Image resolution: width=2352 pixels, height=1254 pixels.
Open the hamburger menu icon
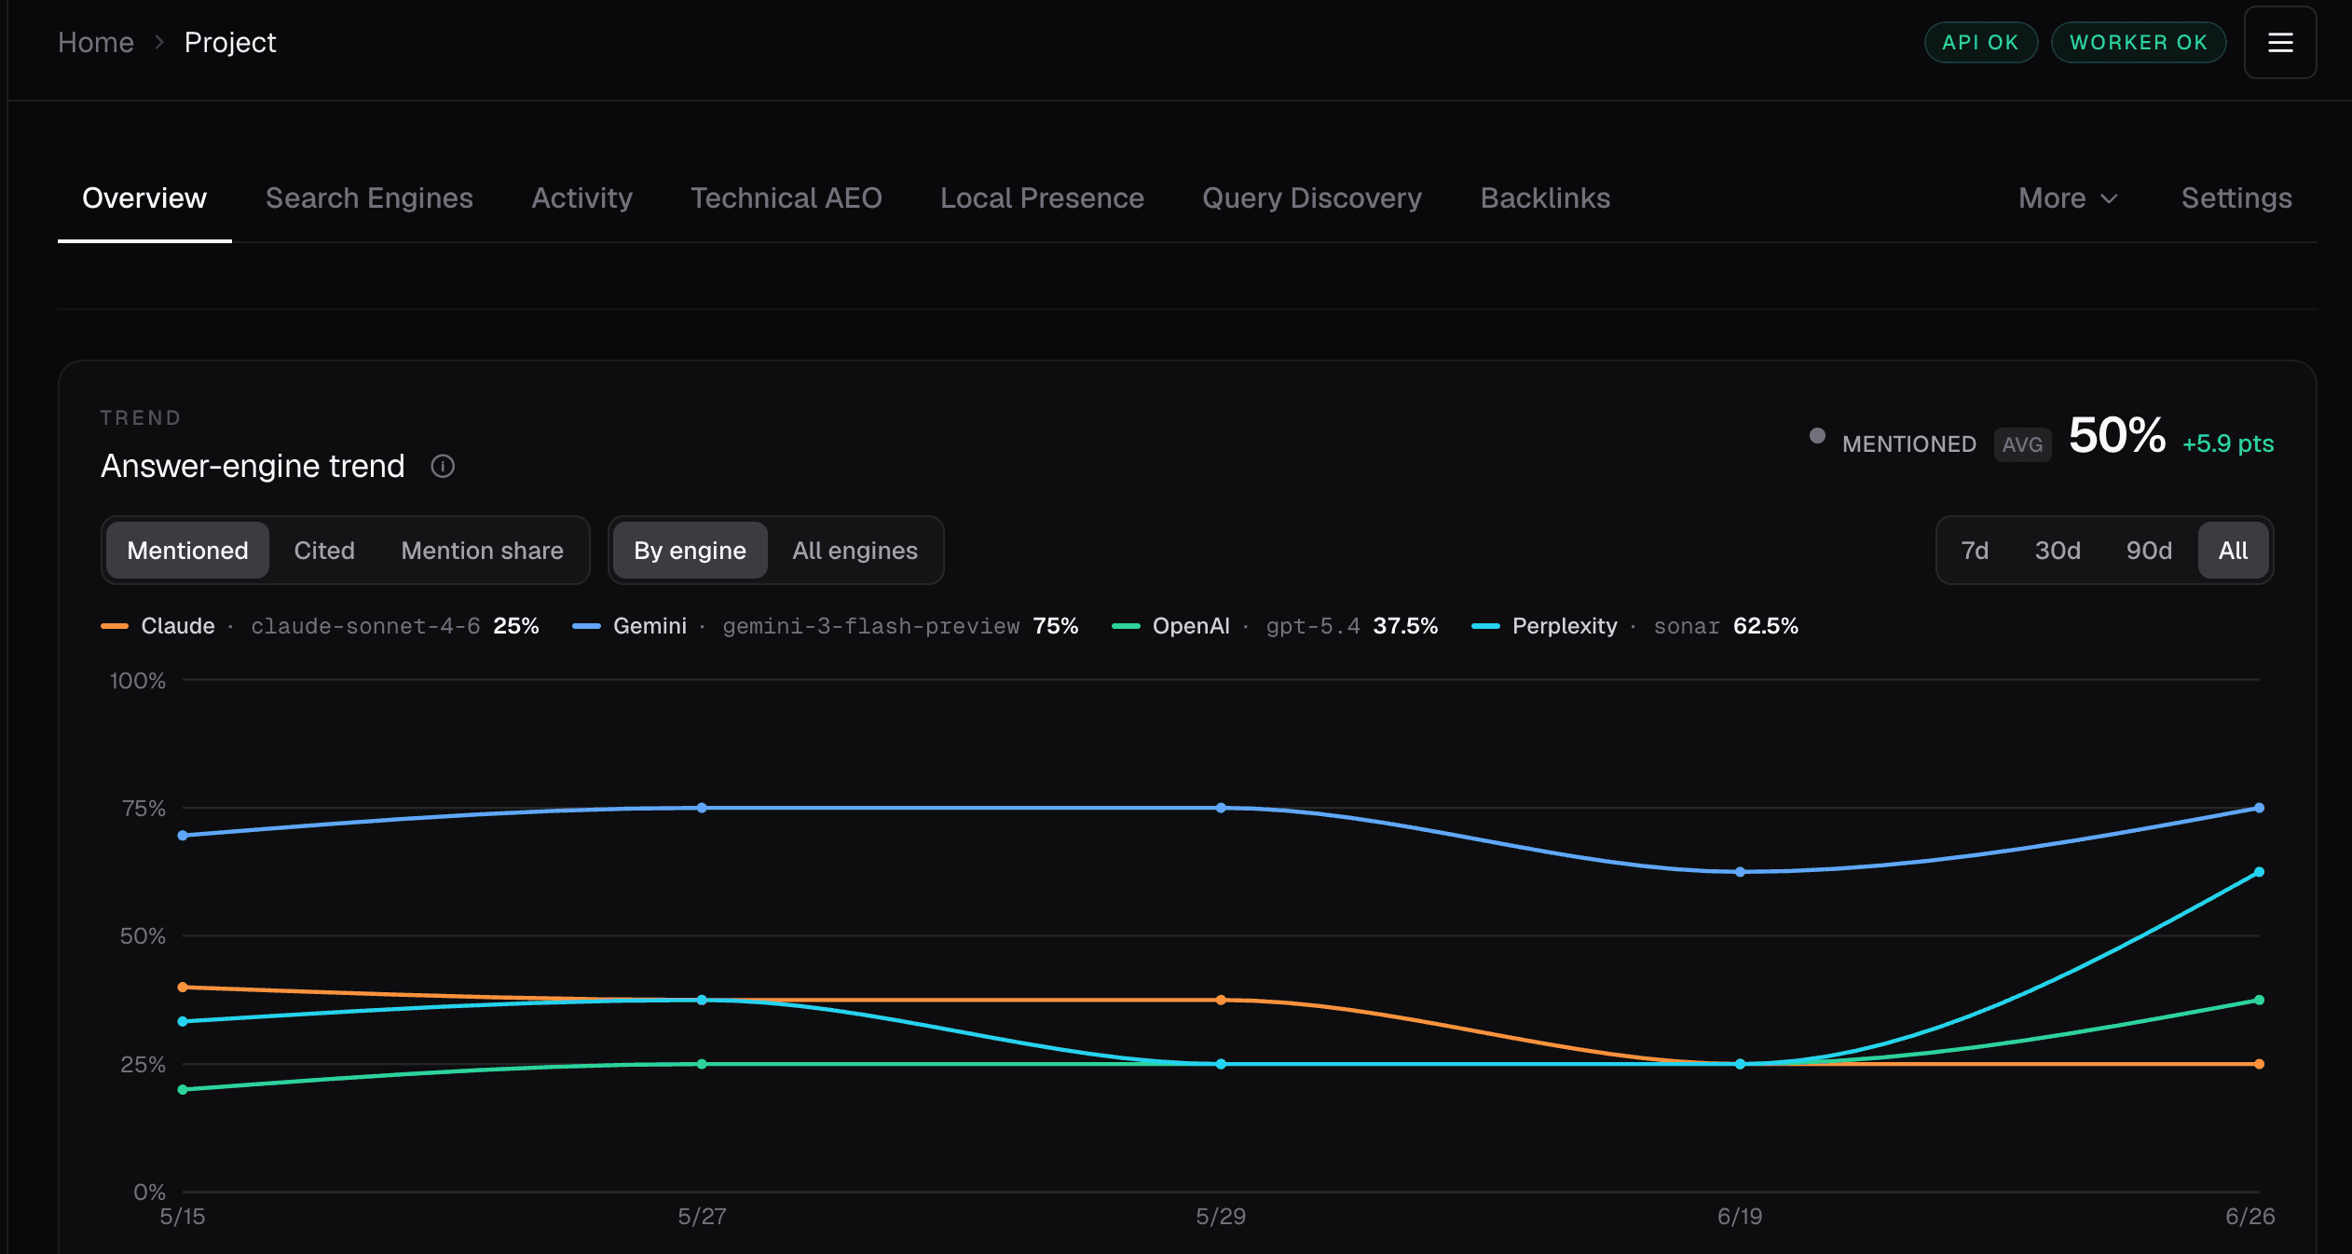[x=2279, y=43]
